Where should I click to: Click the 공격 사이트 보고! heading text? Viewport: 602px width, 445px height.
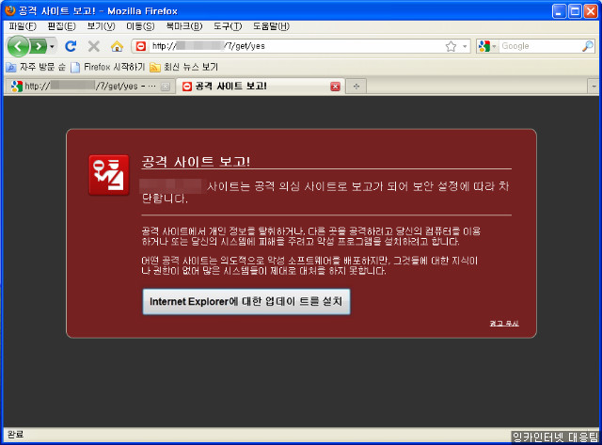coord(196,161)
